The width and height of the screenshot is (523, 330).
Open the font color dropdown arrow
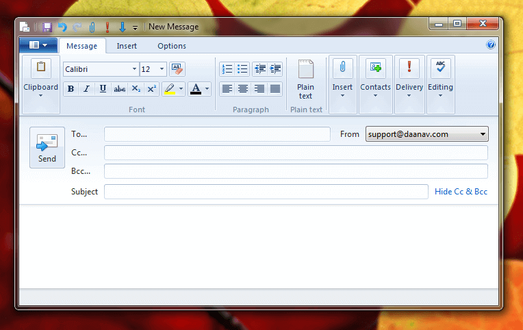207,89
